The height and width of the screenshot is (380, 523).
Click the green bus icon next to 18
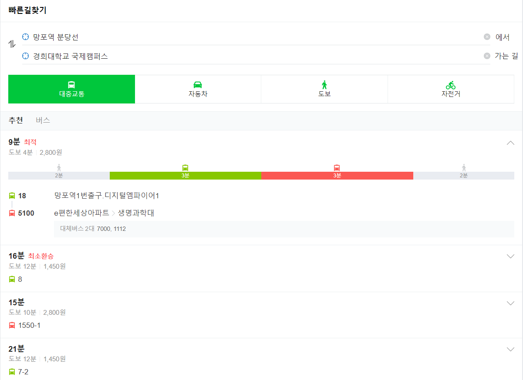(12, 196)
